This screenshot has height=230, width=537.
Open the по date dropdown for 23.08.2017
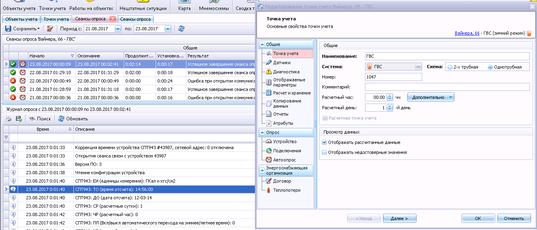(x=168, y=29)
